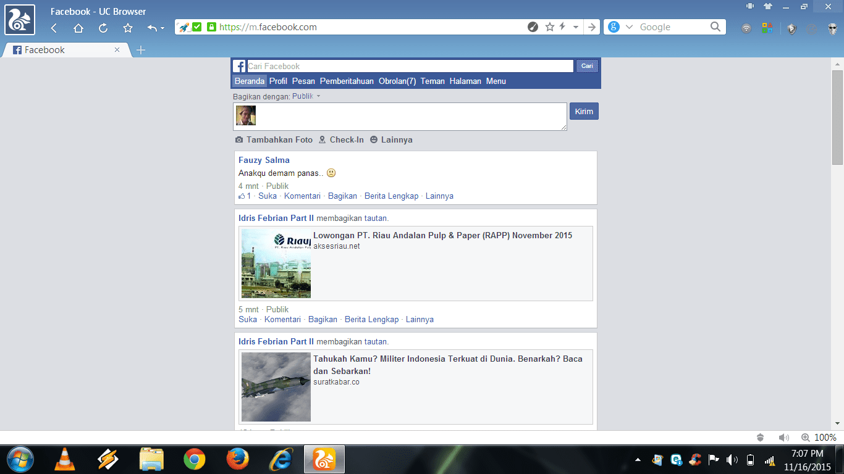Click the fighter jet thumbnail
The width and height of the screenshot is (844, 474).
tap(276, 387)
